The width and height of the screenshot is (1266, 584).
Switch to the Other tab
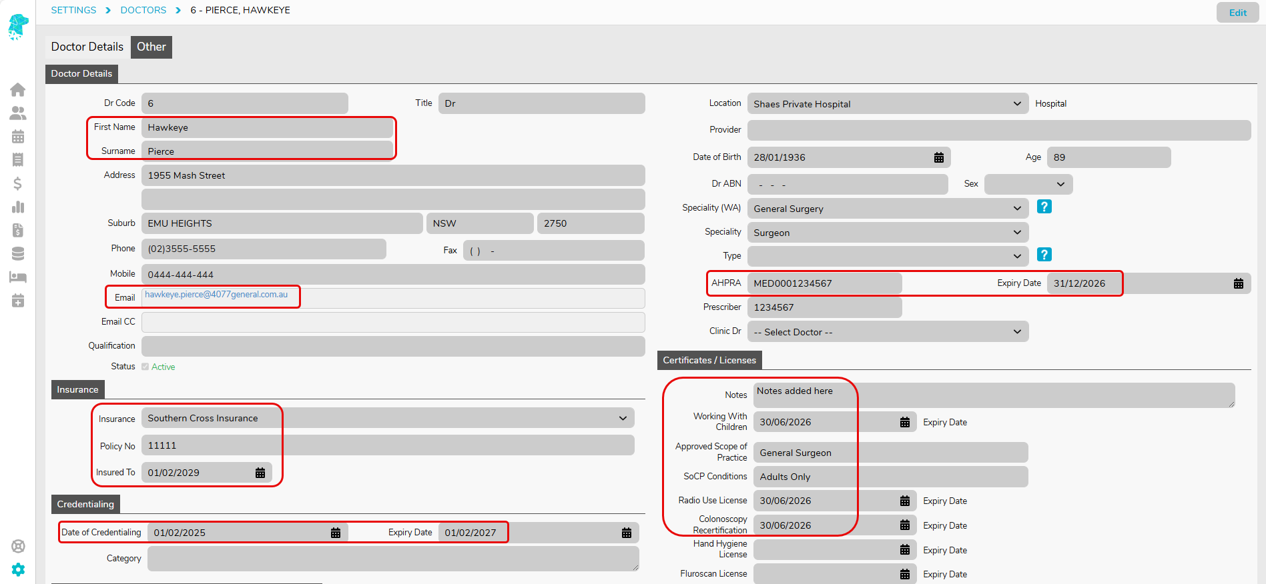[x=151, y=47]
